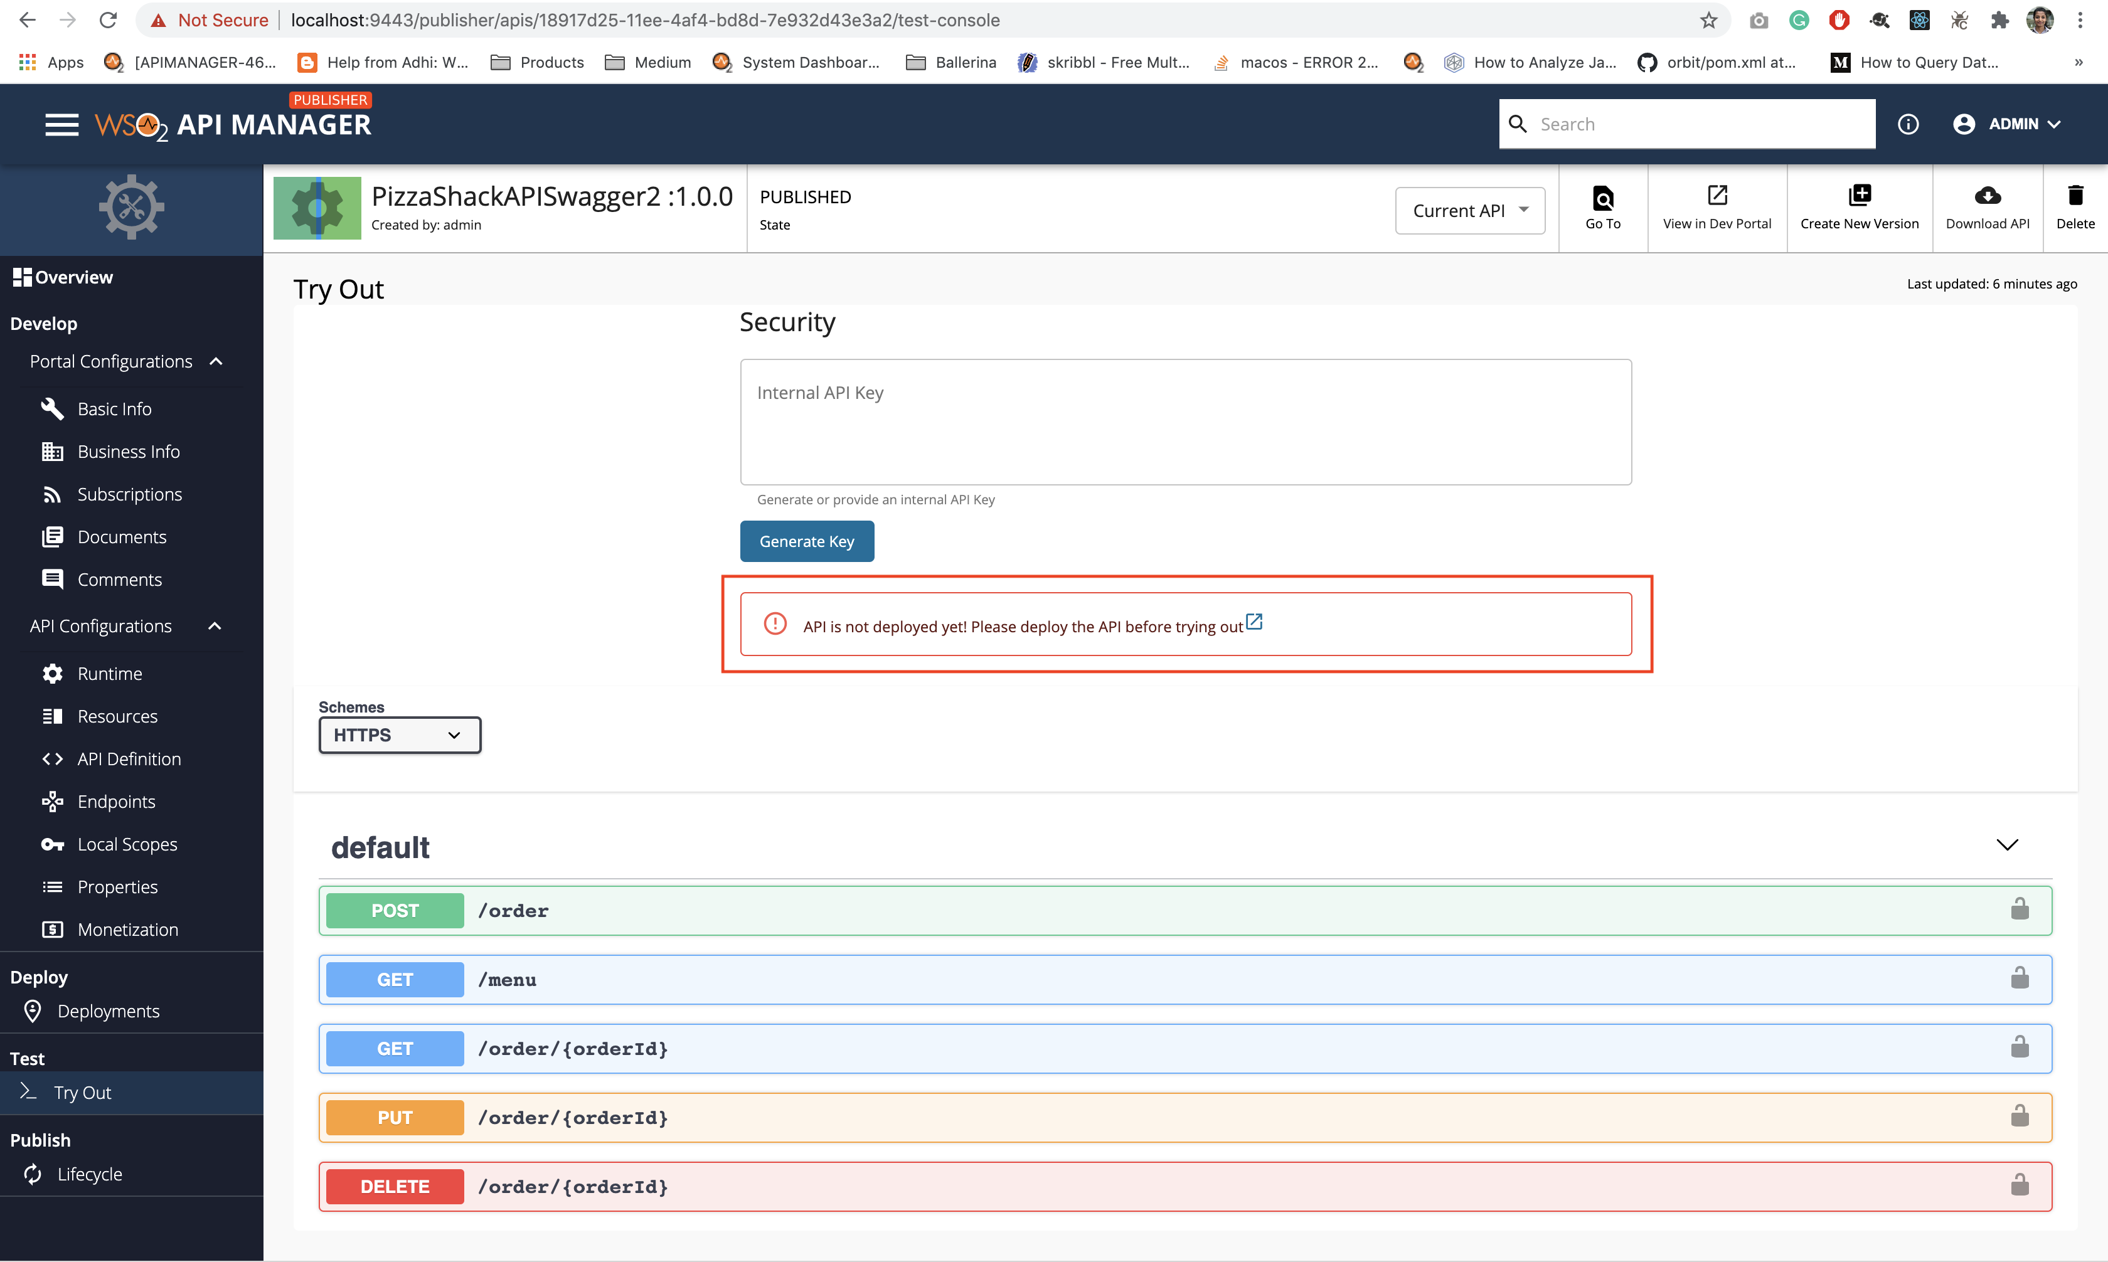
Task: Open the Current API dropdown
Action: pos(1469,210)
